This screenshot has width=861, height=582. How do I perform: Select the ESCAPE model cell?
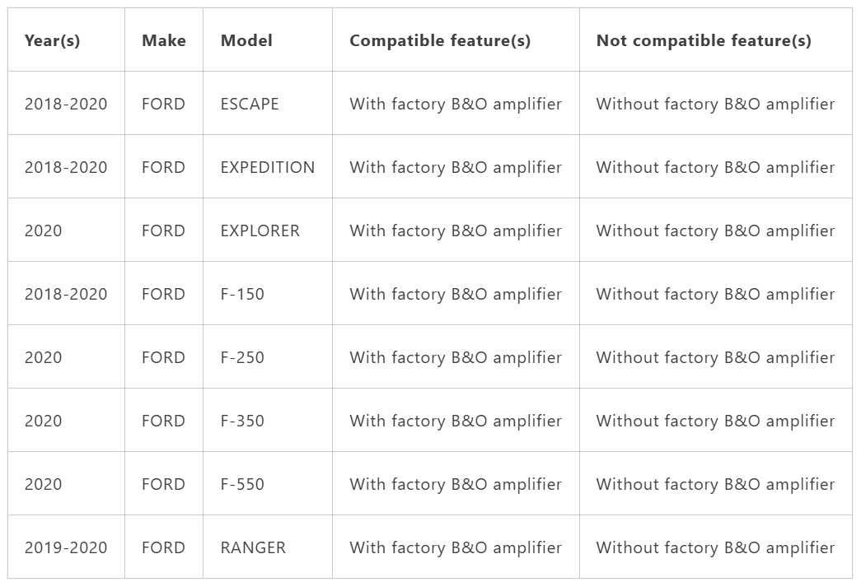pos(250,105)
